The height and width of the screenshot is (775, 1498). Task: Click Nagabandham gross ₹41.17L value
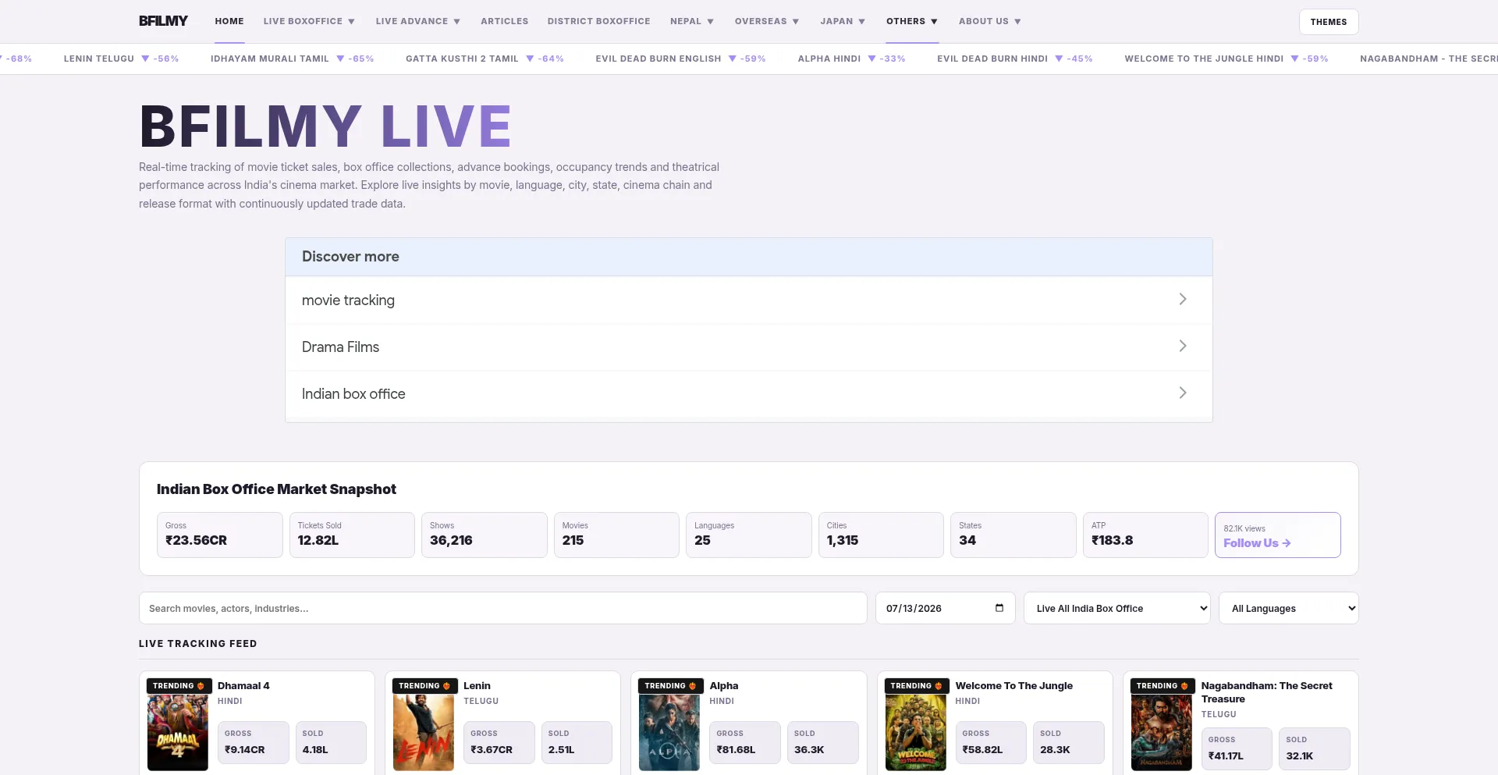[x=1226, y=755]
